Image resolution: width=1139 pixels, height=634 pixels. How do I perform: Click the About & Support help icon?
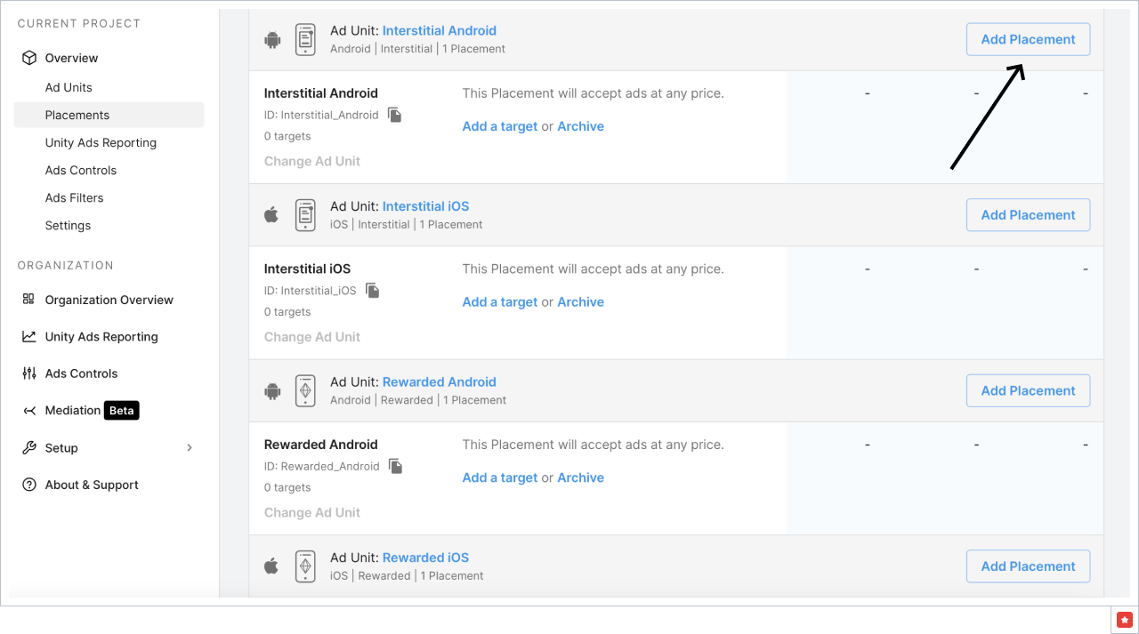click(29, 485)
